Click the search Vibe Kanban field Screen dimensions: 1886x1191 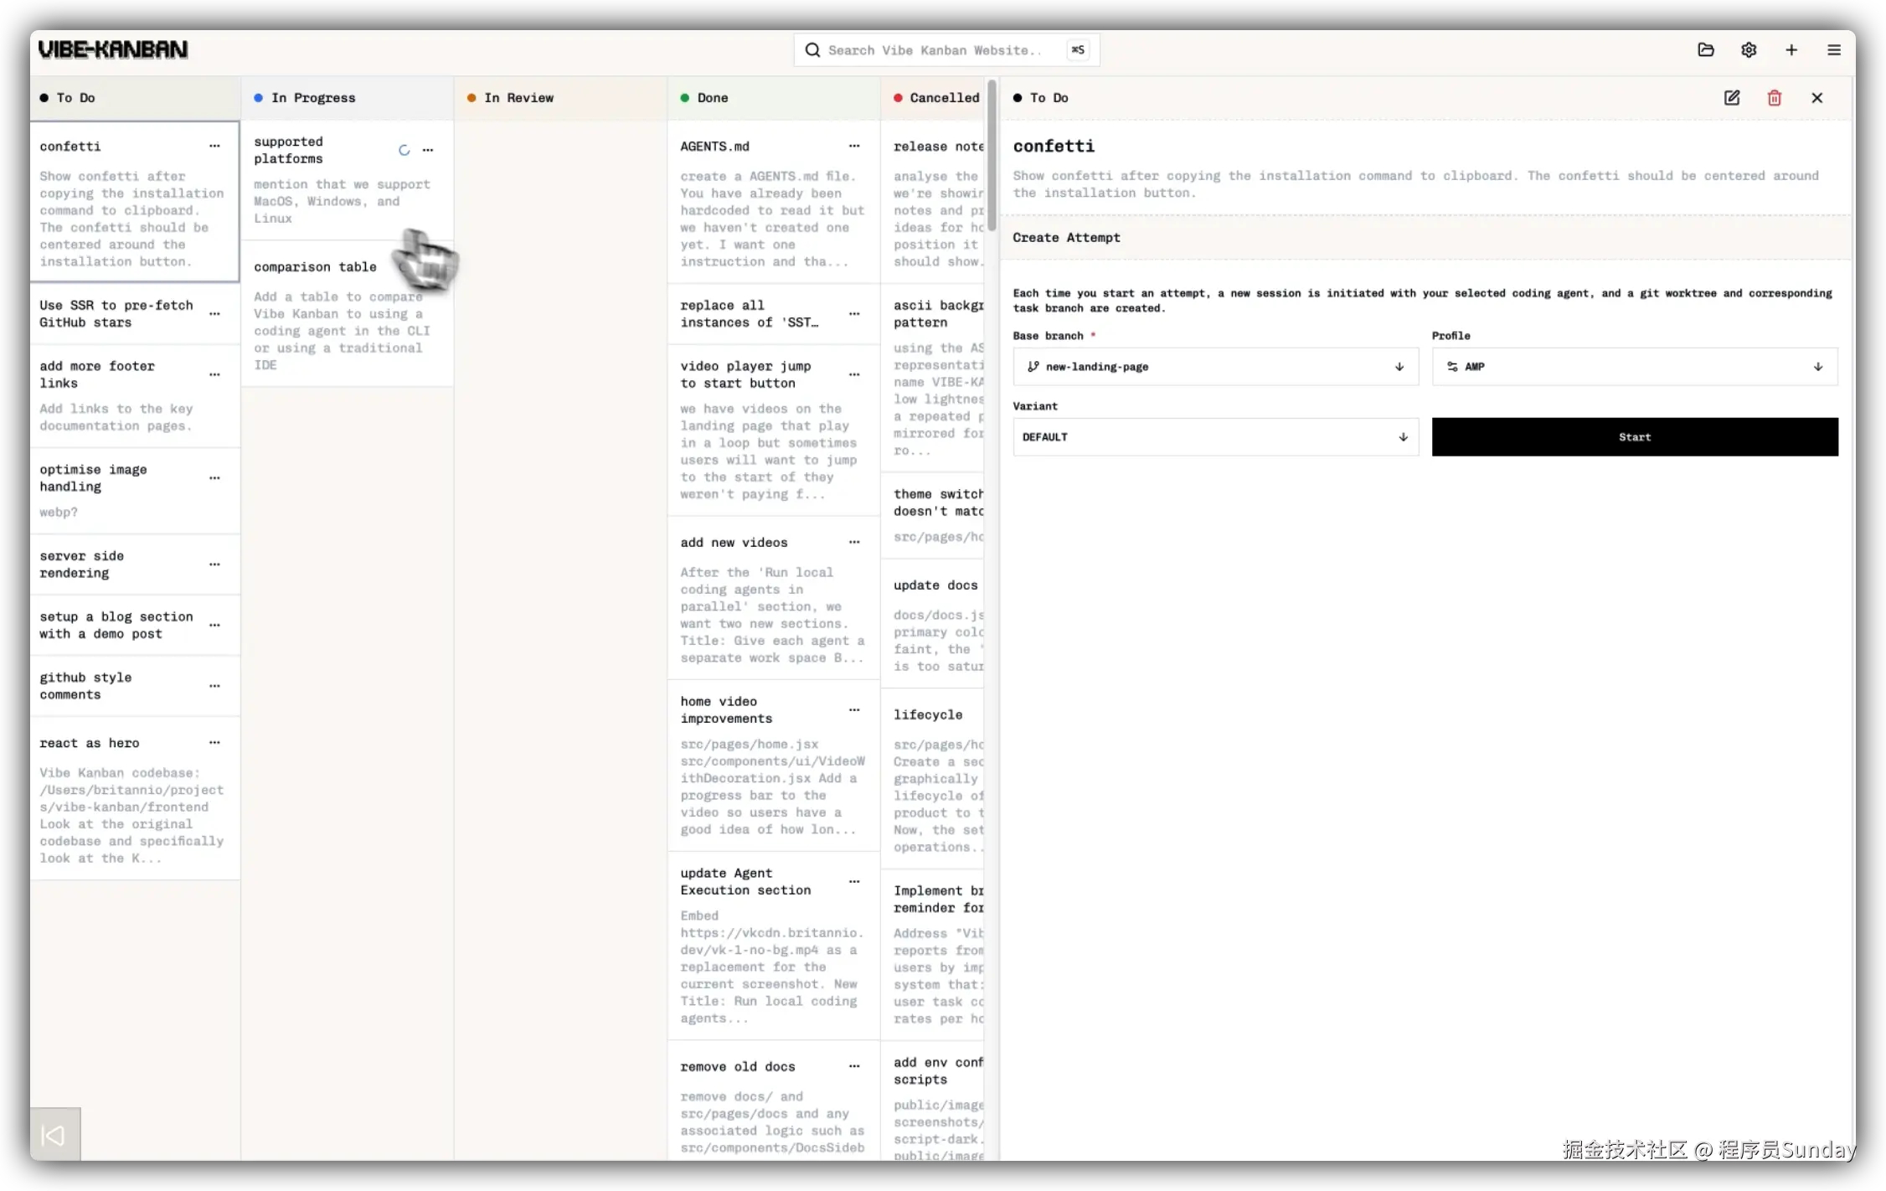(x=934, y=50)
